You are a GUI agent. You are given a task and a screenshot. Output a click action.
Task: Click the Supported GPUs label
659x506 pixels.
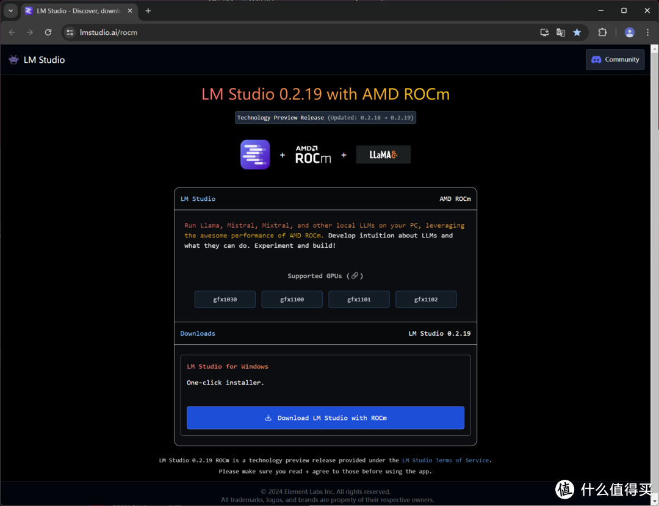(x=314, y=276)
